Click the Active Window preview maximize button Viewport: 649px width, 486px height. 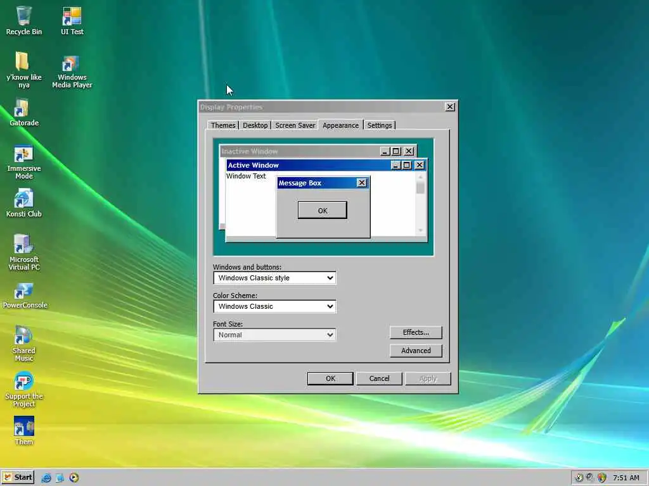click(x=406, y=165)
